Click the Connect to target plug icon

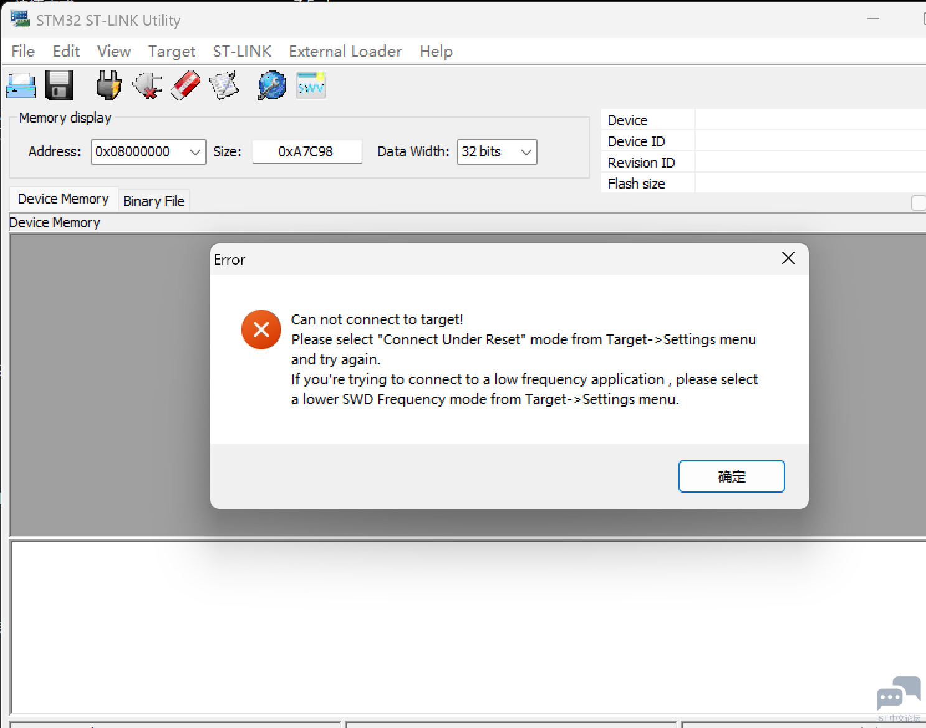click(109, 85)
